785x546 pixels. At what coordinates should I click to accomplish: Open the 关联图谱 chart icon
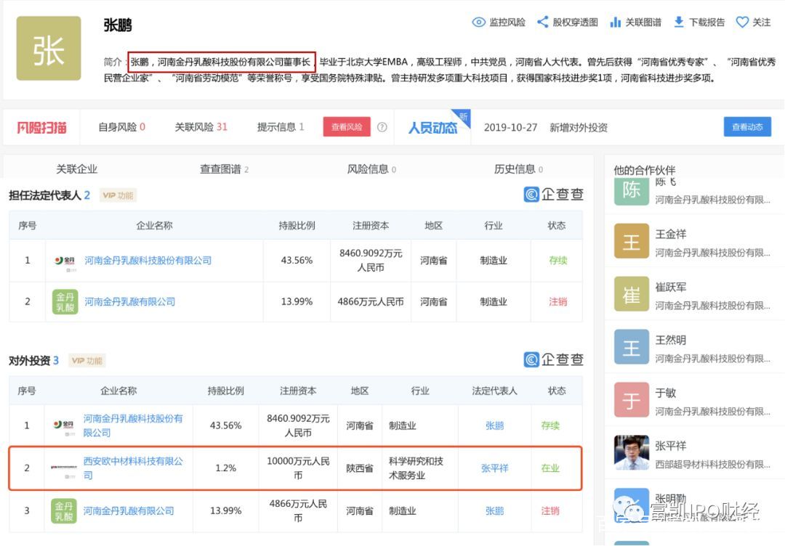pyautogui.click(x=616, y=22)
